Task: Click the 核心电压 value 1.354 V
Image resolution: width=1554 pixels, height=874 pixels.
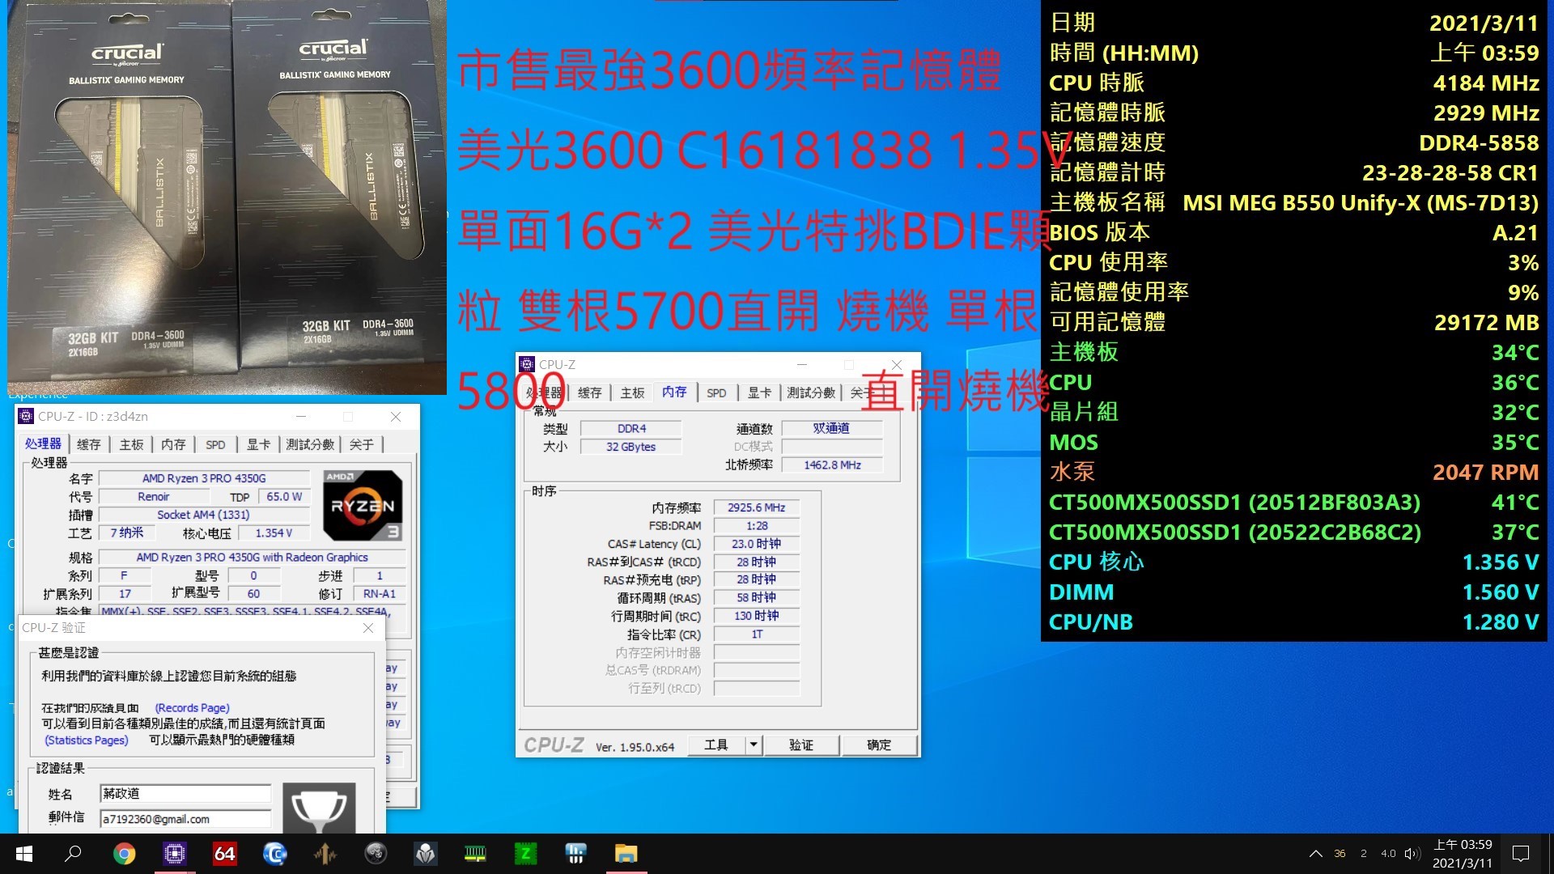Action: [274, 532]
